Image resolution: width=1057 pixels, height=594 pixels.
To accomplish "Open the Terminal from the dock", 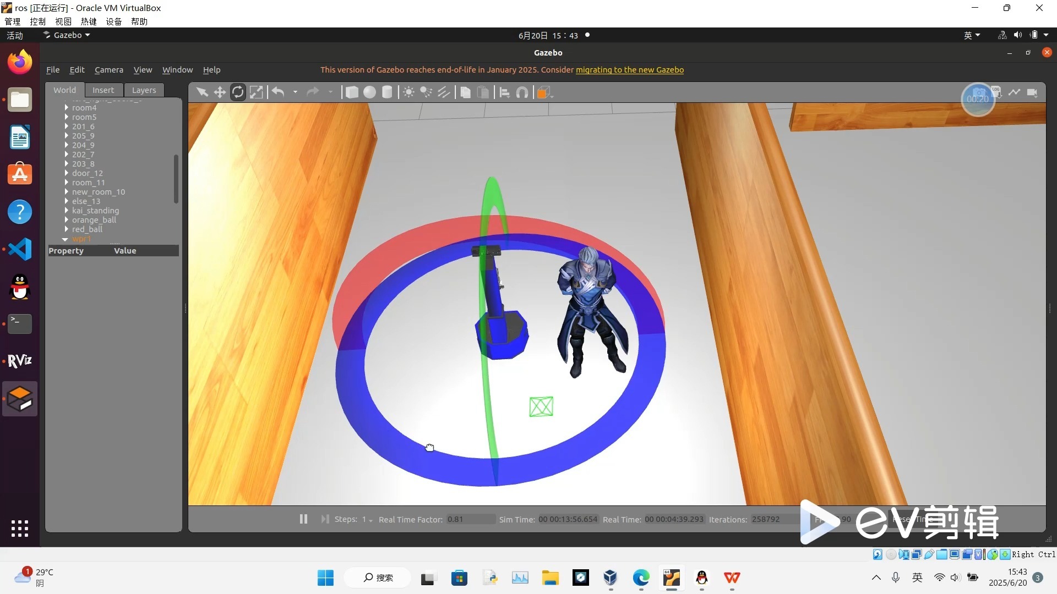I will pos(20,323).
